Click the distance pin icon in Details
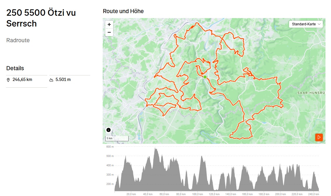This screenshot has height=196, width=331. (x=8, y=80)
